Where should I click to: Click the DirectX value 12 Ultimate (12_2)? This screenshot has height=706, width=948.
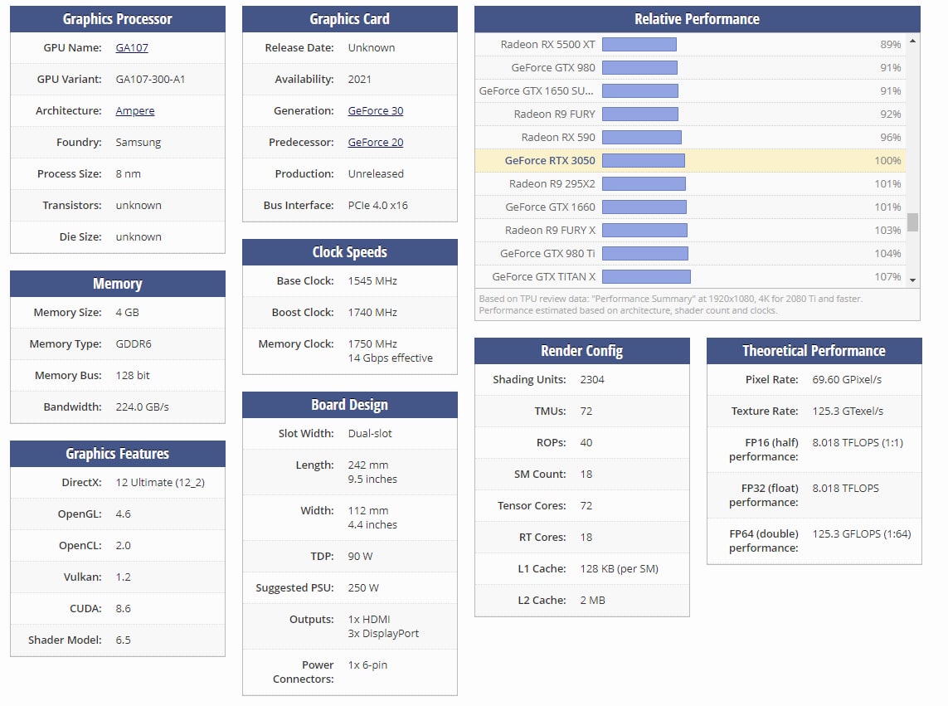[160, 482]
